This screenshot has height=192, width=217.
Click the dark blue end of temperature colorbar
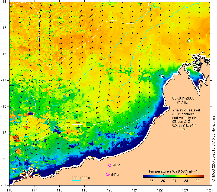click(145, 176)
